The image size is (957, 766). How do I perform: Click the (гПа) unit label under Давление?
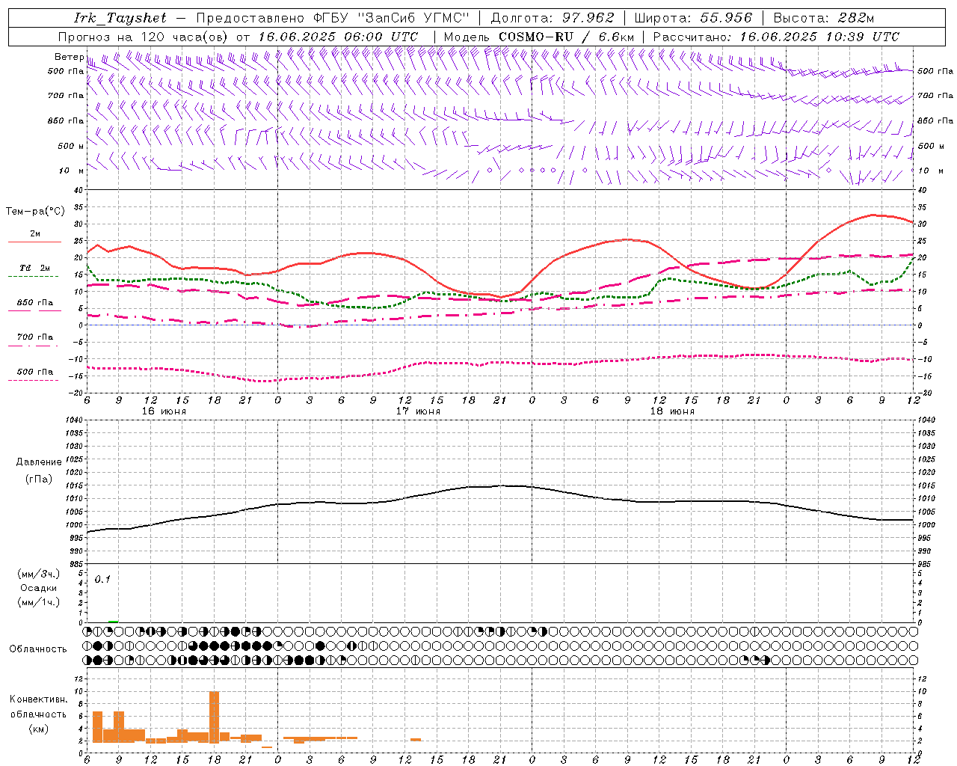click(x=39, y=479)
